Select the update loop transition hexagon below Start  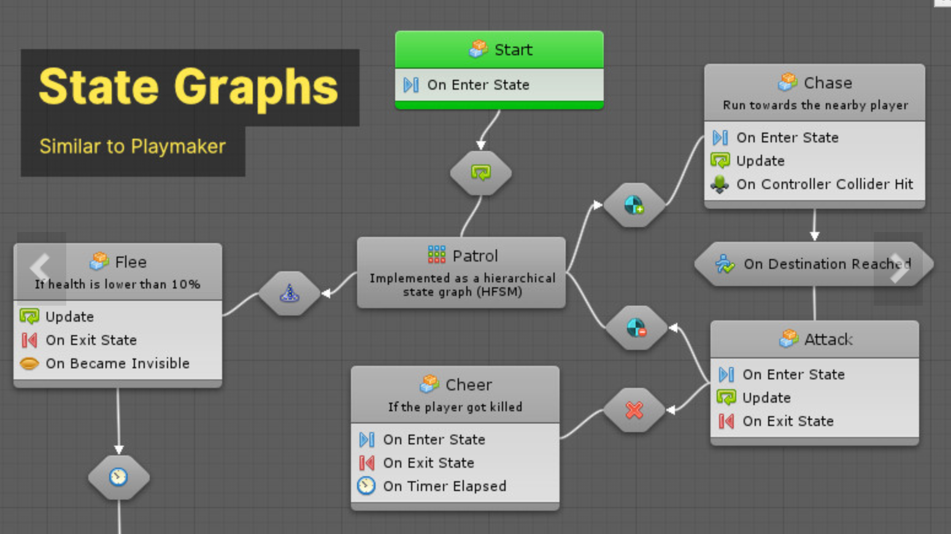[480, 173]
